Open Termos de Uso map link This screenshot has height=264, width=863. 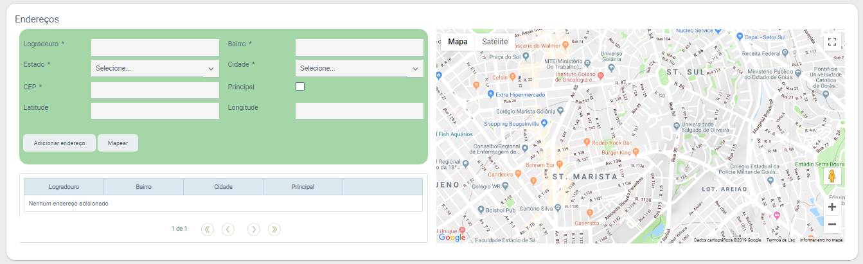pyautogui.click(x=780, y=240)
